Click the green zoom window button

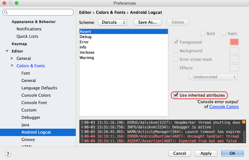click(x=17, y=3)
